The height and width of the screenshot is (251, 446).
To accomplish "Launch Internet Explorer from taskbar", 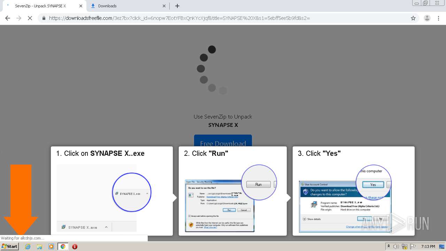I will (28, 246).
